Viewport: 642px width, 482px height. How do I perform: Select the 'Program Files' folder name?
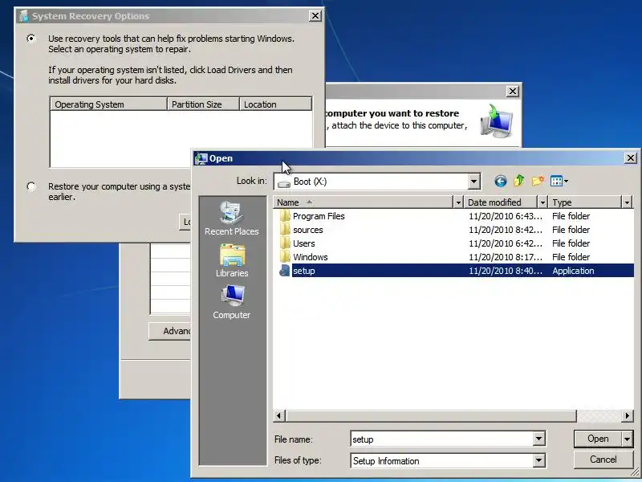319,216
